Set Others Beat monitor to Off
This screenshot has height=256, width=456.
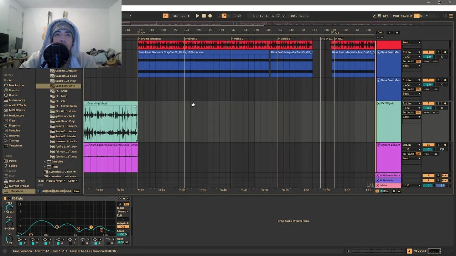point(418,154)
